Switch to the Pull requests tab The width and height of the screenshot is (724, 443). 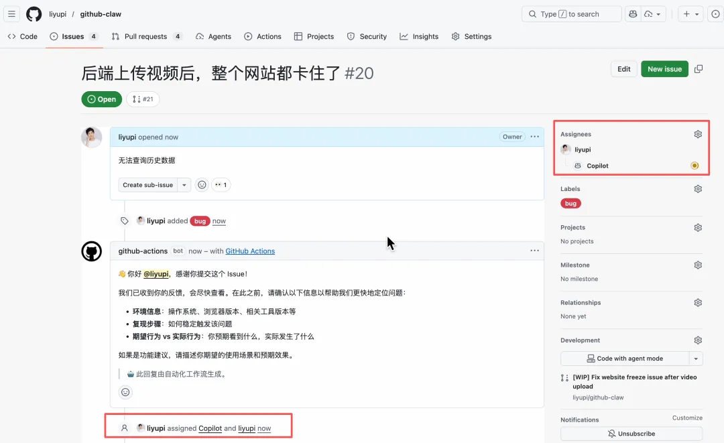(x=147, y=36)
